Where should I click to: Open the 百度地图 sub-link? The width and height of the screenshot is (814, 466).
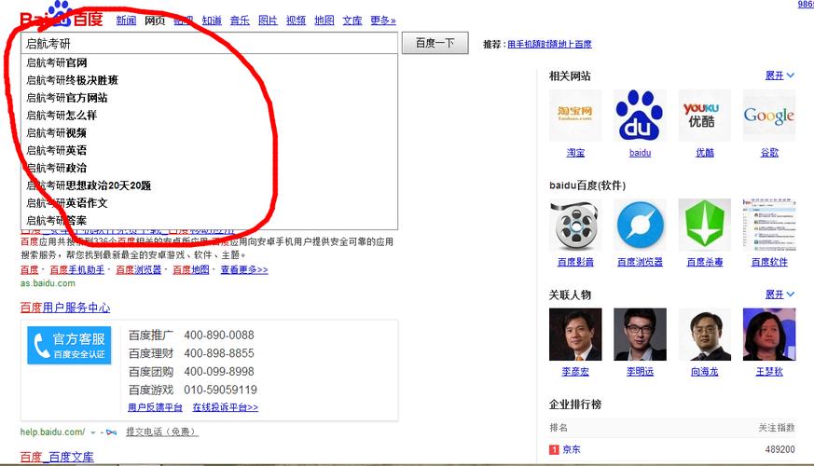click(190, 270)
